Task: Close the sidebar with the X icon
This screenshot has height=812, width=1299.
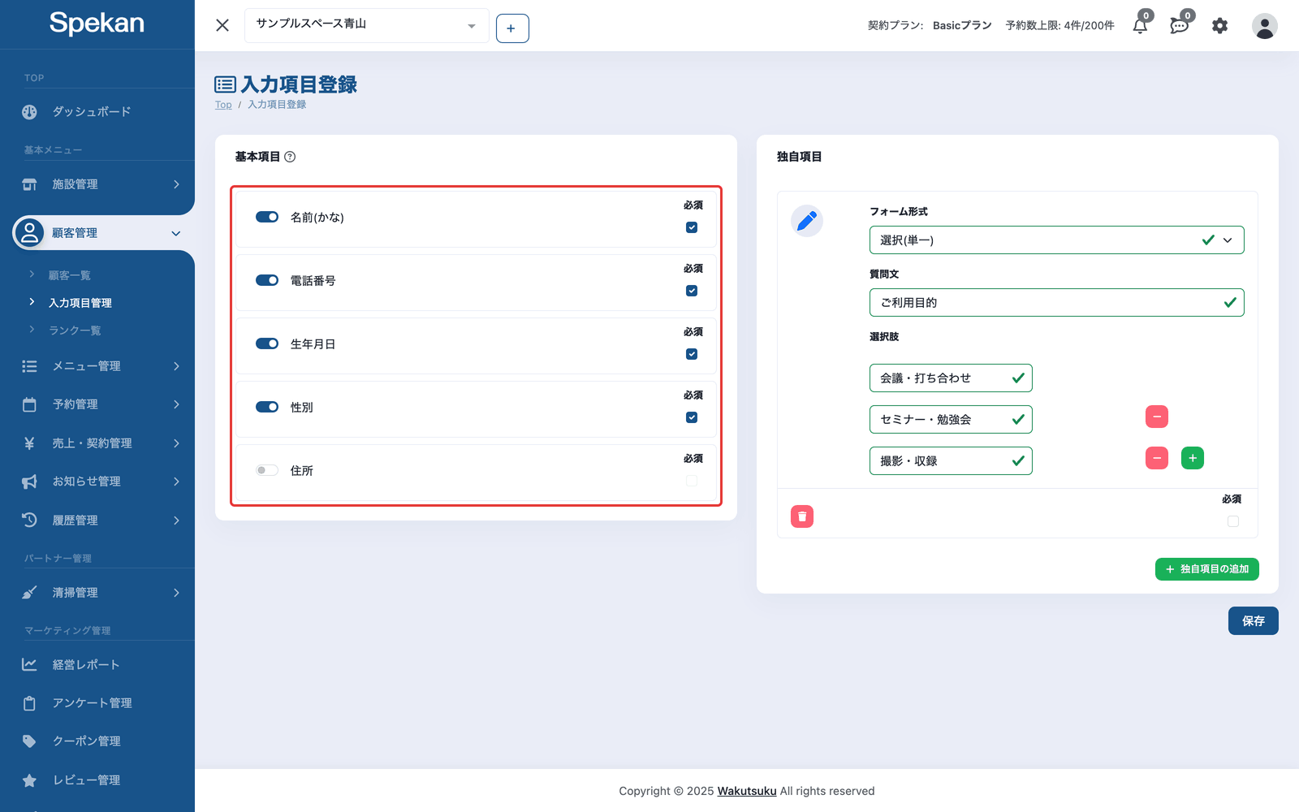Action: click(222, 25)
